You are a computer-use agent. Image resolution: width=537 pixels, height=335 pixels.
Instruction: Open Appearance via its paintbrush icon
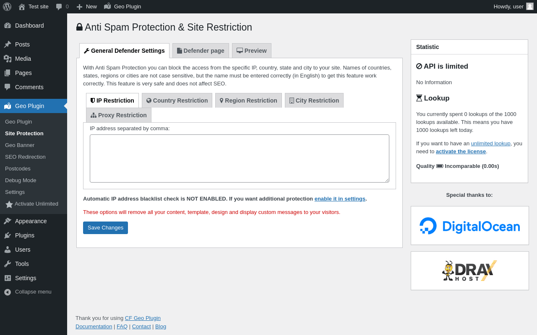coord(8,221)
